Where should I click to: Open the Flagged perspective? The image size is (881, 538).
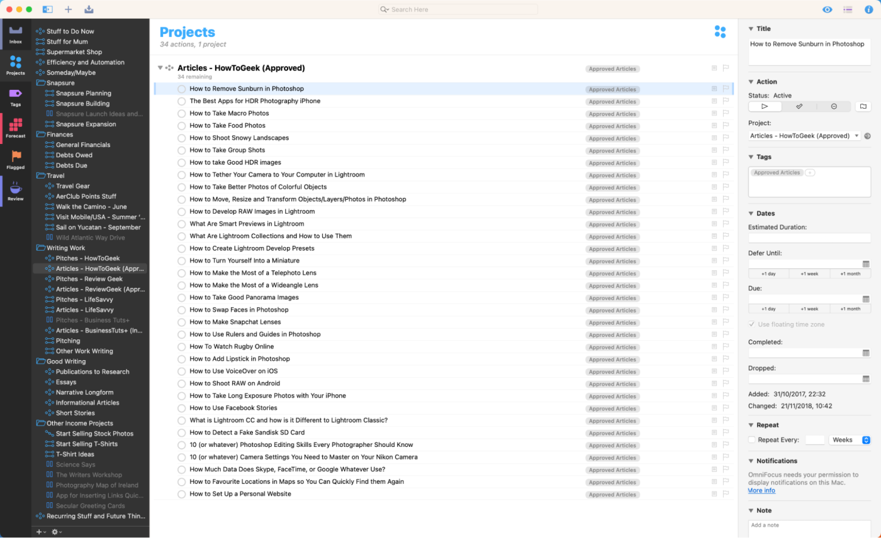[16, 160]
